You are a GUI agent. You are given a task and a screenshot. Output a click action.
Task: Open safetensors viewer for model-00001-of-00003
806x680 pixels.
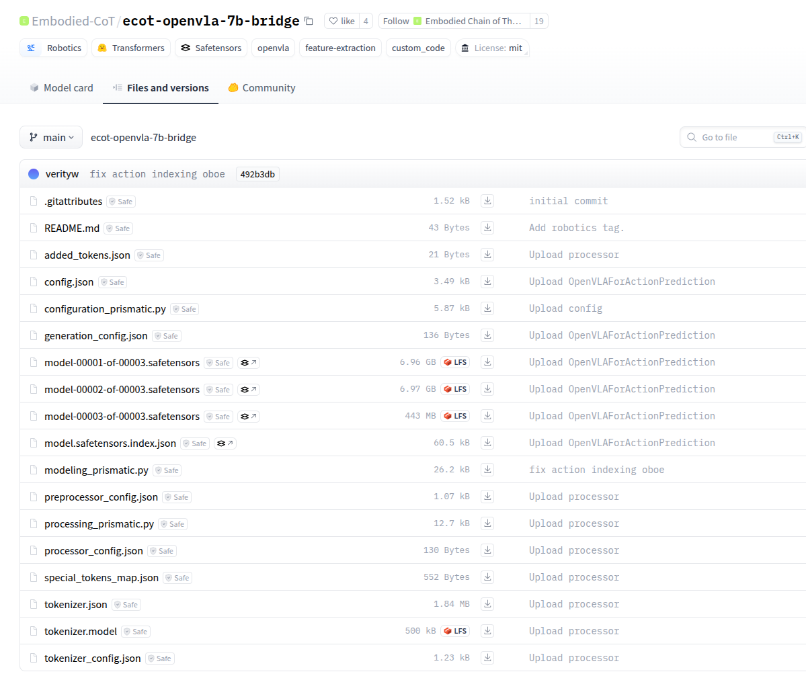tap(248, 363)
